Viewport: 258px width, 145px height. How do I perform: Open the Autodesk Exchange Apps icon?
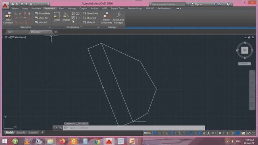[x=215, y=4]
